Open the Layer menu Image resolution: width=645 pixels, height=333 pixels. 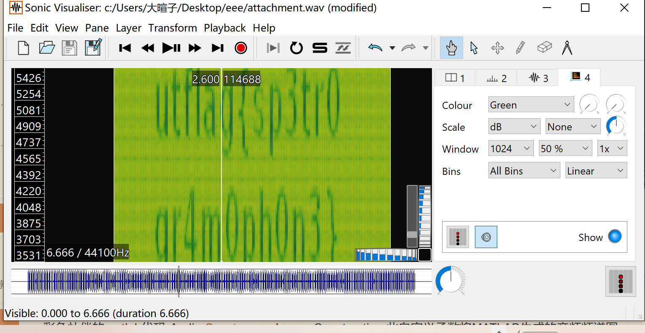[128, 28]
